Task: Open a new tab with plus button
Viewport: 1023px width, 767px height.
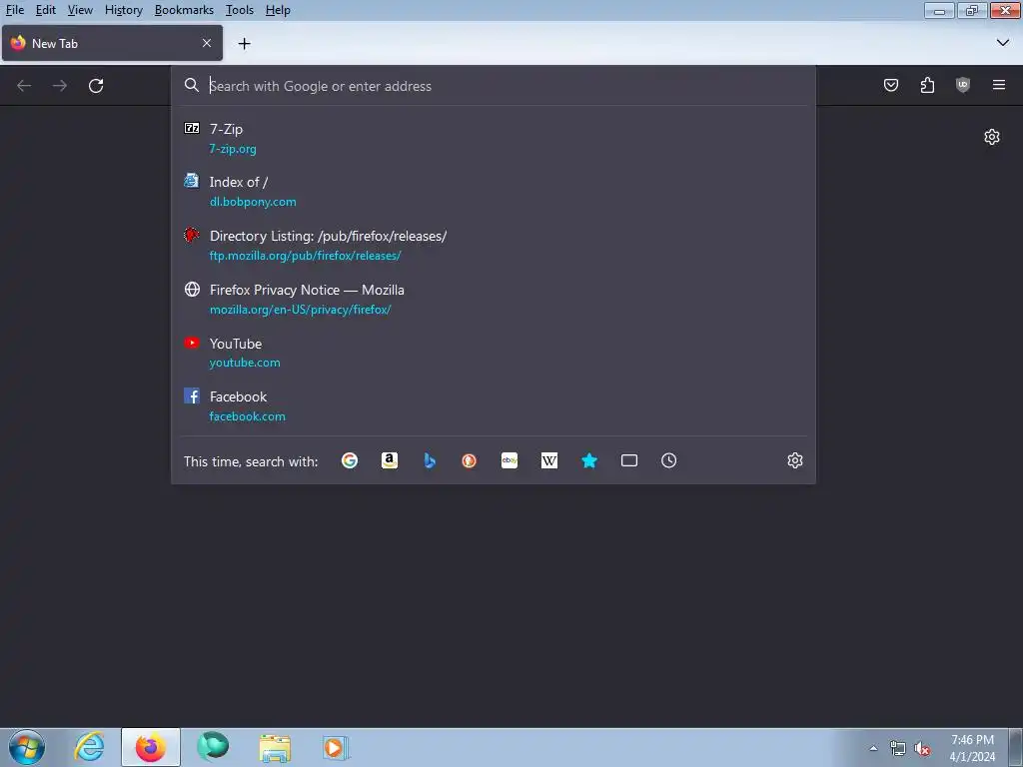Action: [x=244, y=44]
